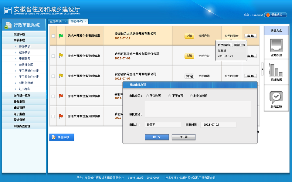Expand the 办件统计查询 section
The width and height of the screenshot is (292, 182).
[x=24, y=96]
